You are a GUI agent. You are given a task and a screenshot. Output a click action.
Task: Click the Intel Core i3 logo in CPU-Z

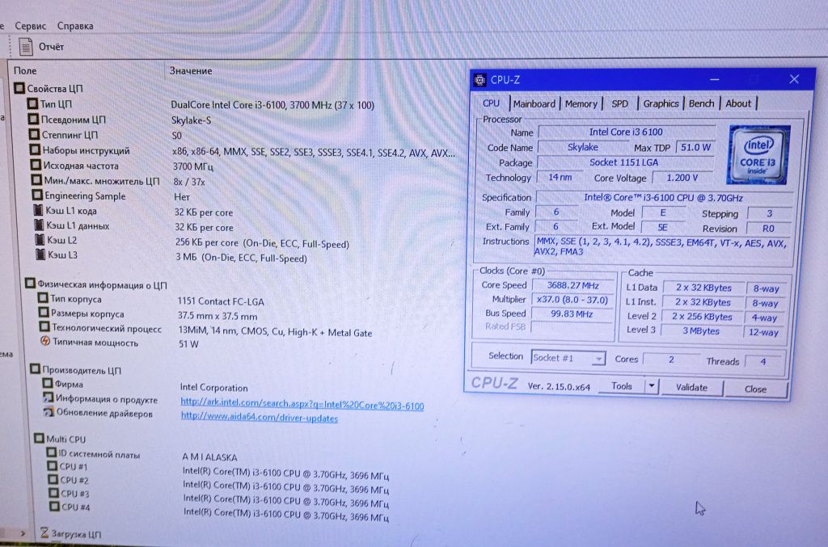click(x=758, y=154)
